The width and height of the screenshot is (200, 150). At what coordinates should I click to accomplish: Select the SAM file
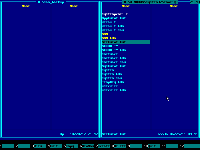click(x=105, y=34)
